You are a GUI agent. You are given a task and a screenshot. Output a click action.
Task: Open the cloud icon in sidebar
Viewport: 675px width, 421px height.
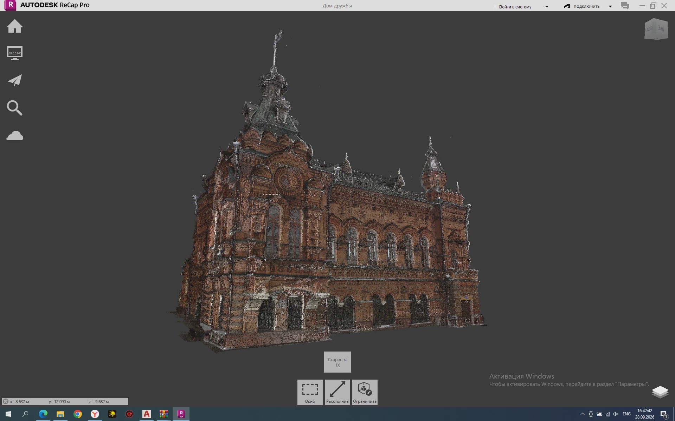coord(15,136)
